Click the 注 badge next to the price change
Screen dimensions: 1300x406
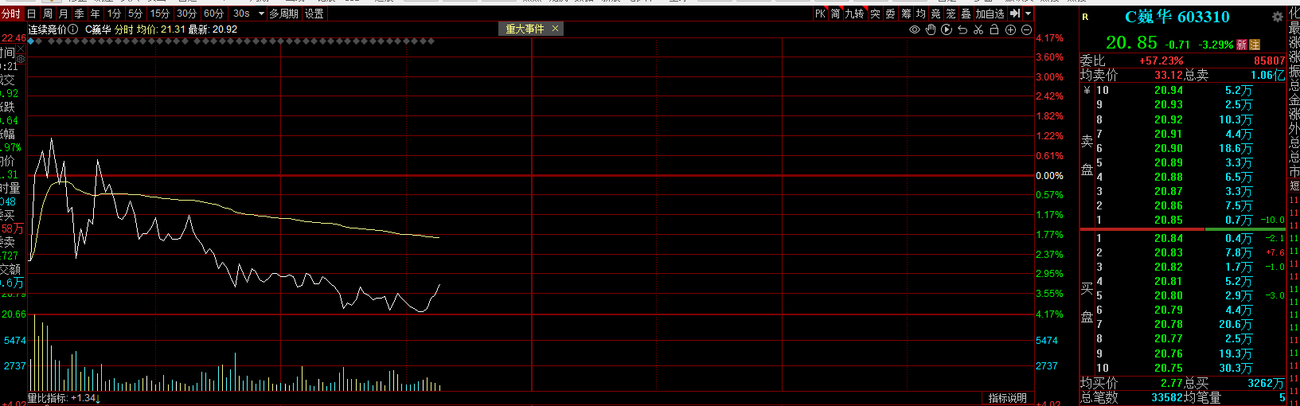1255,45
